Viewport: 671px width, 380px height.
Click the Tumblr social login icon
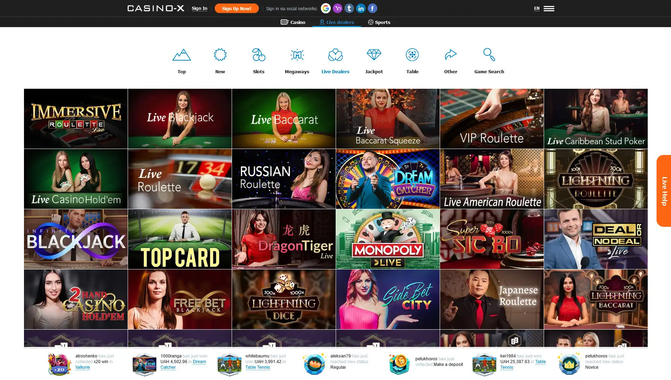tap(349, 8)
